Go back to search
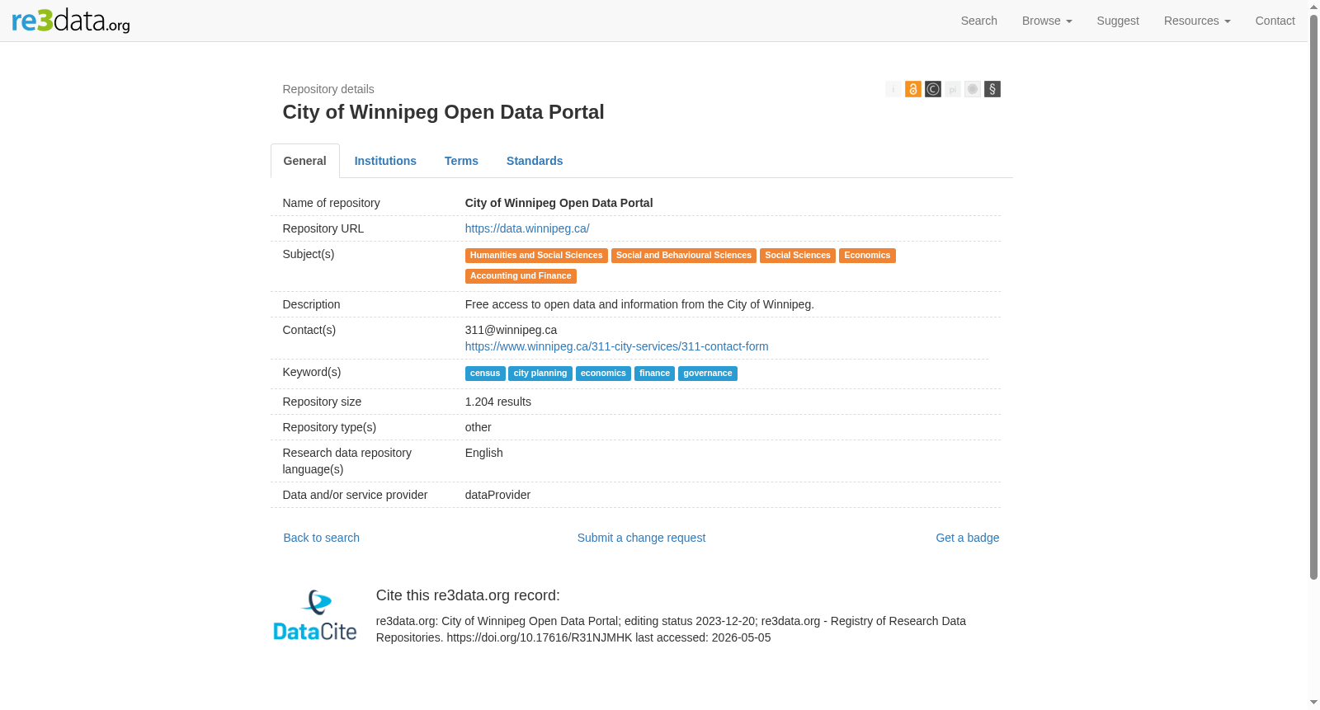 pyautogui.click(x=322, y=538)
